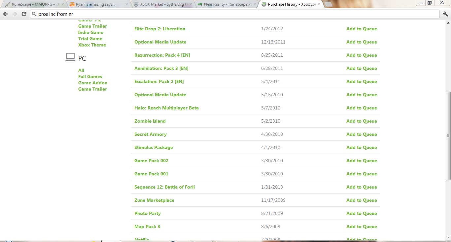This screenshot has width=451, height=242.
Task: Add Sequence 12: Battle of Forli to queue
Action: tap(362, 187)
